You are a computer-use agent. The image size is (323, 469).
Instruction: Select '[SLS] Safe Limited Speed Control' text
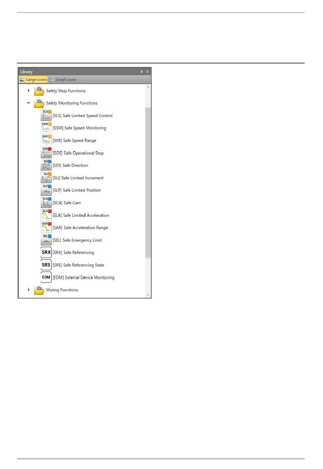tap(83, 116)
